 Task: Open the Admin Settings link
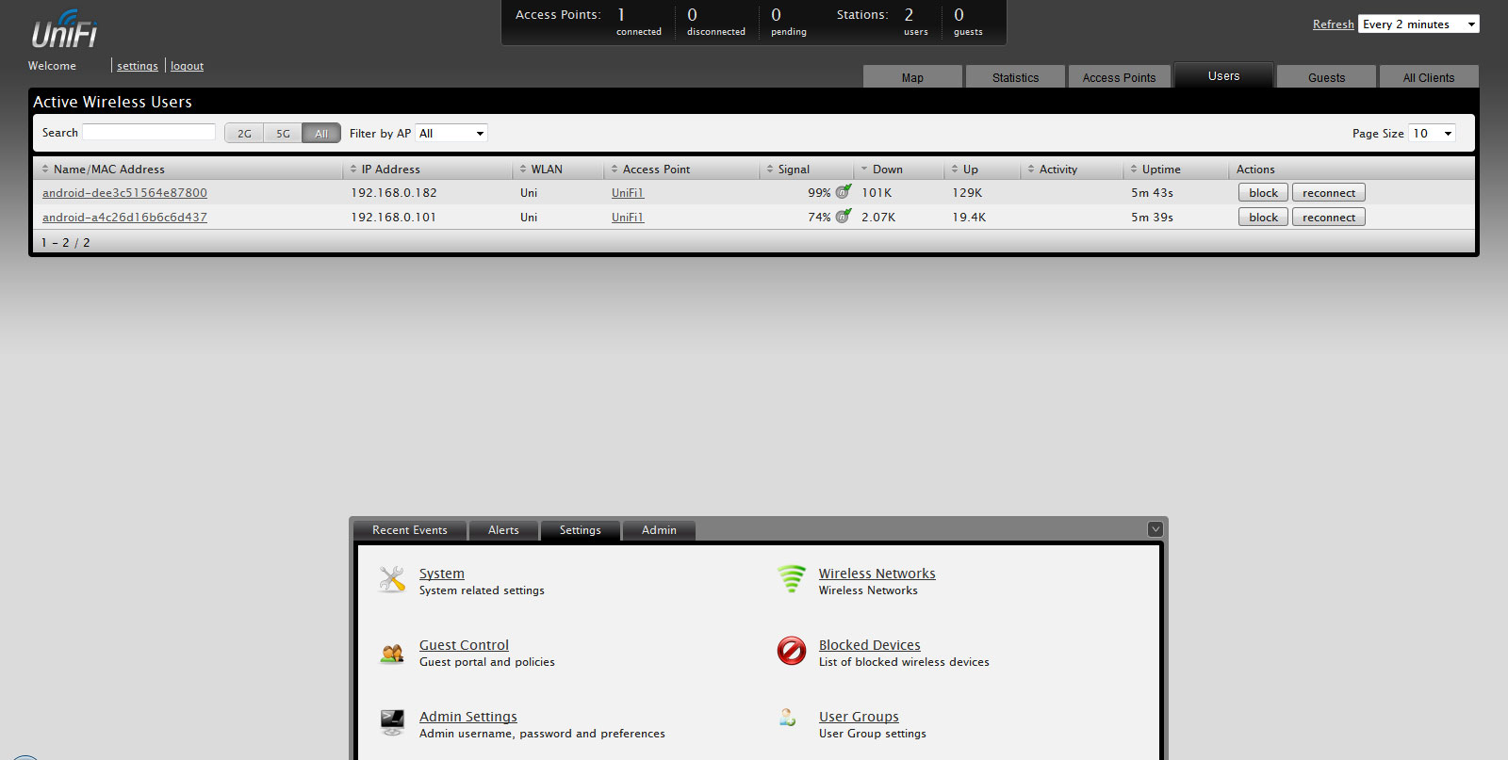point(467,717)
